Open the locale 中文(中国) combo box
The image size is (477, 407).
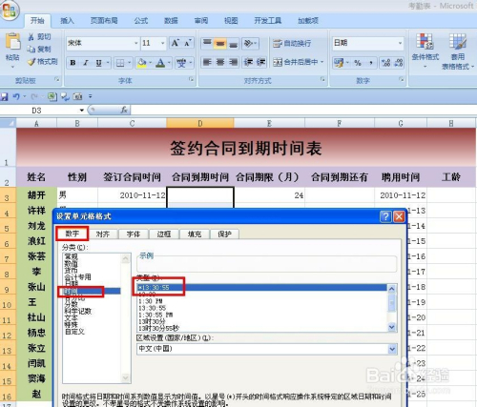[266, 349]
